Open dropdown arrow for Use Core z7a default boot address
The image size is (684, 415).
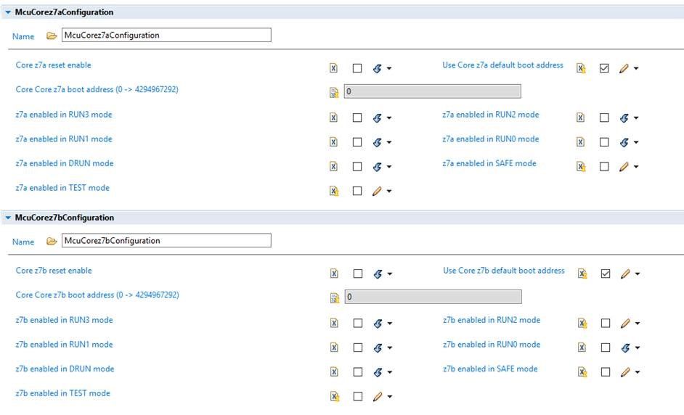(636, 69)
